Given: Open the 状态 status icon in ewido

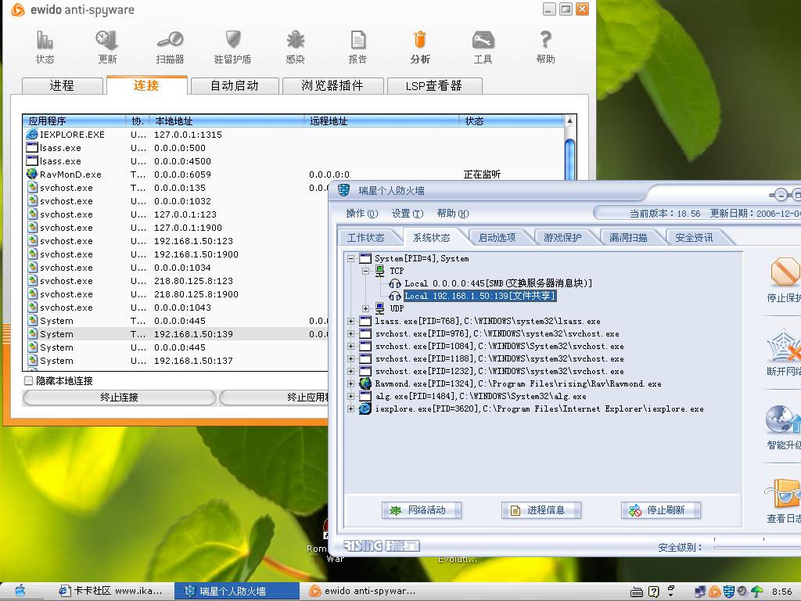Looking at the screenshot, I should [45, 46].
